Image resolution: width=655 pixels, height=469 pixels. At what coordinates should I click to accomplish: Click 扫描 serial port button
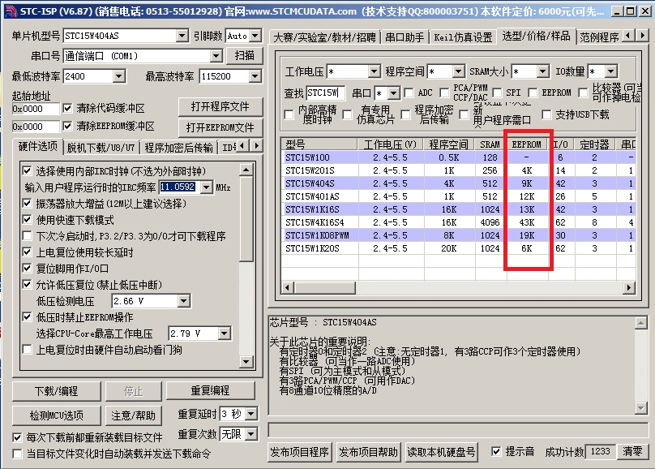point(244,56)
